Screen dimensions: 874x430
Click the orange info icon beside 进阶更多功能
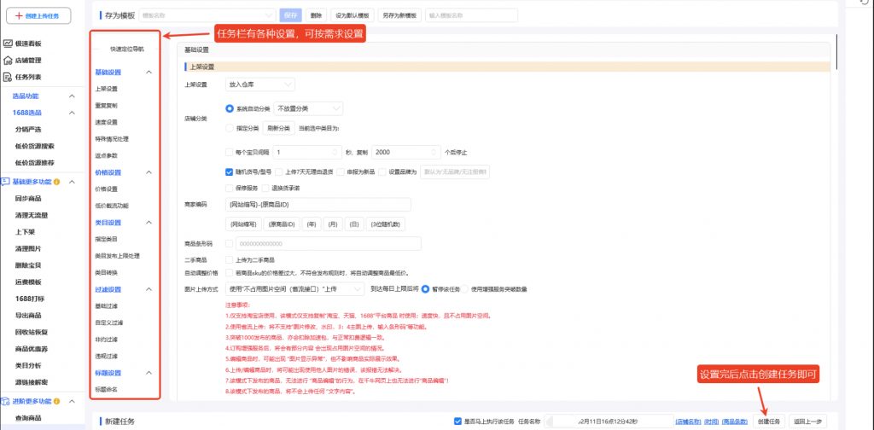tap(57, 401)
